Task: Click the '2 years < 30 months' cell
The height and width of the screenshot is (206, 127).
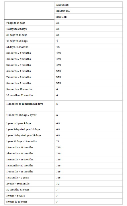Action: tap(29, 184)
